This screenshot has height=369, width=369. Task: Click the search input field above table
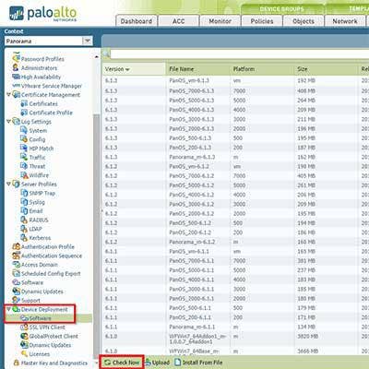tap(240, 54)
